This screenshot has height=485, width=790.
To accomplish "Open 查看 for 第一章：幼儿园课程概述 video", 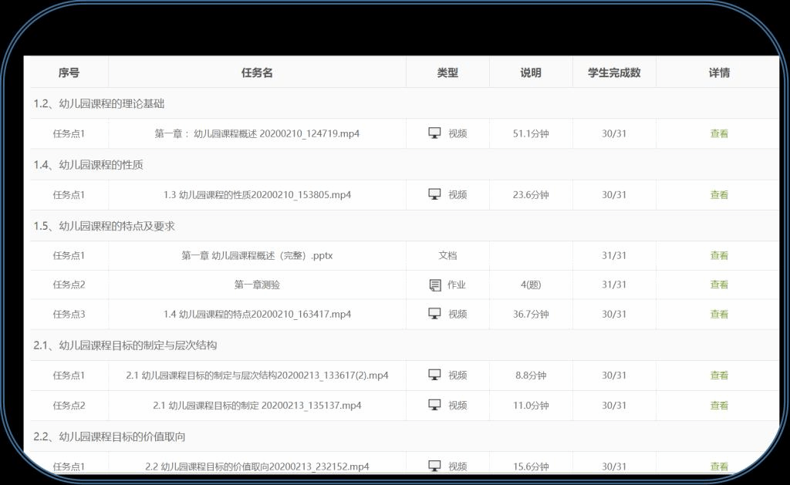I will [719, 133].
